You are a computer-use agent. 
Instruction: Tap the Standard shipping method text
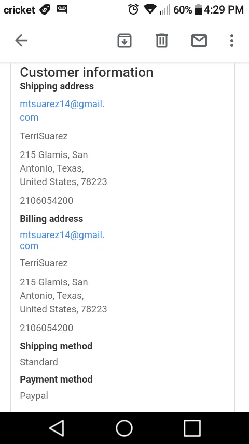coord(39,362)
